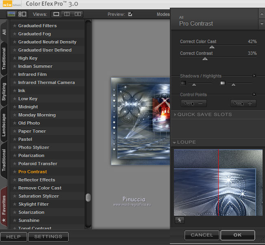Open the Modes menu

[x=163, y=14]
